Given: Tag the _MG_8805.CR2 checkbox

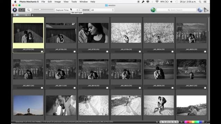Looking at the screenshot, I should coord(205,52).
